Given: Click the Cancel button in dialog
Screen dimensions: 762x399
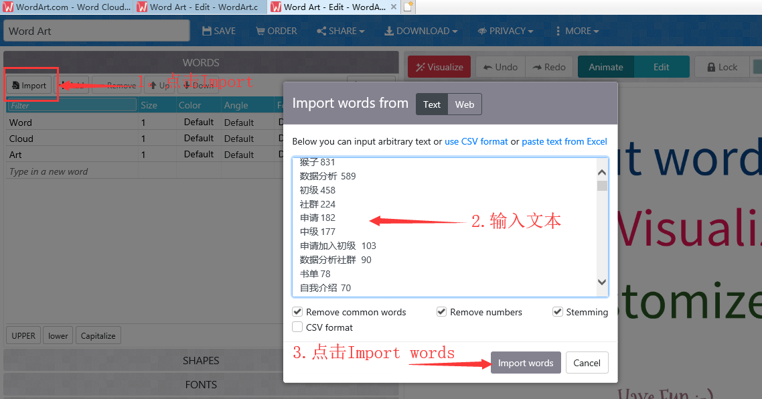Looking at the screenshot, I should coord(587,363).
